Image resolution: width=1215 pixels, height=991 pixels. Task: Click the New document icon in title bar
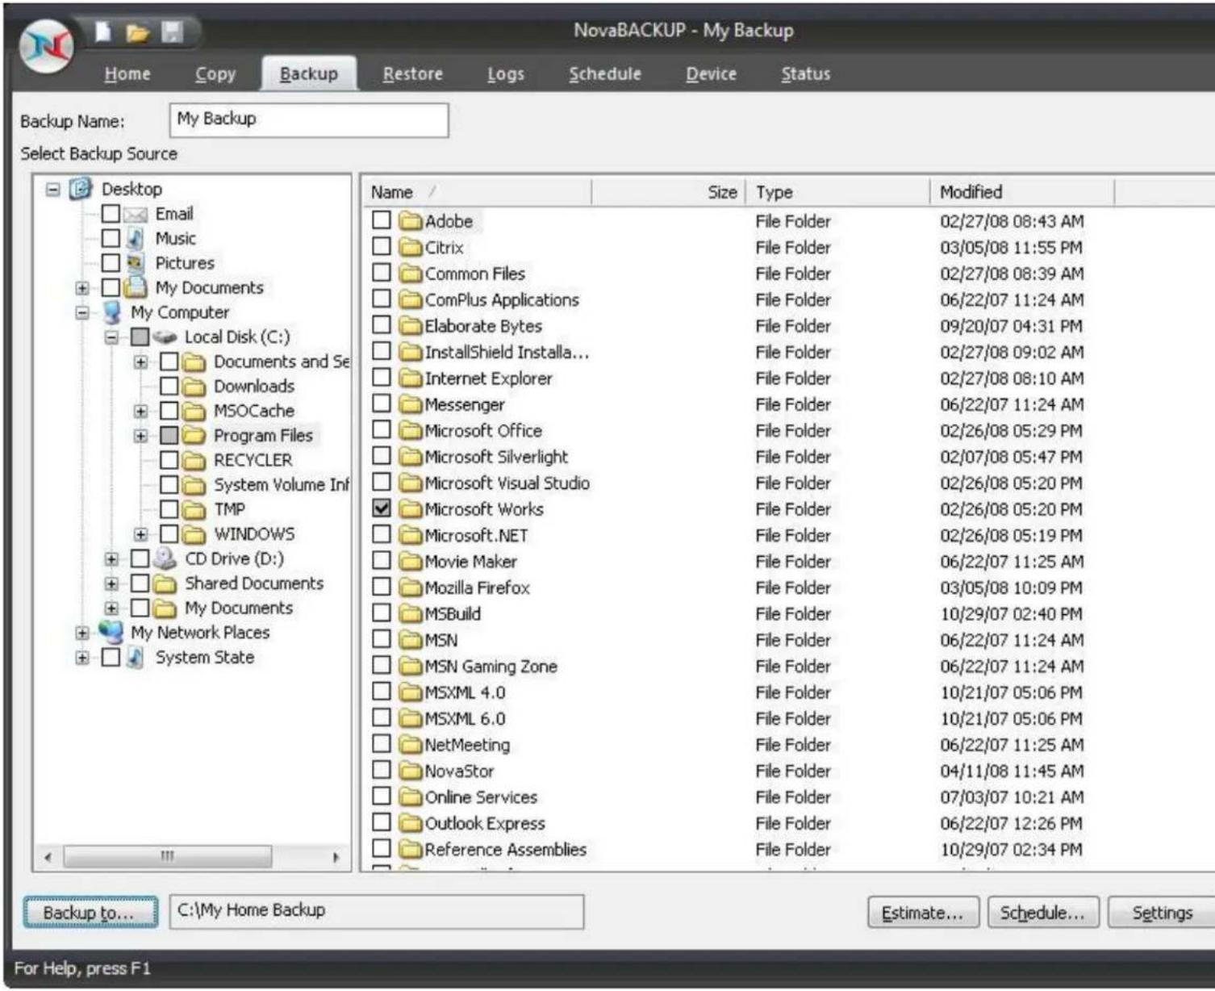point(103,31)
